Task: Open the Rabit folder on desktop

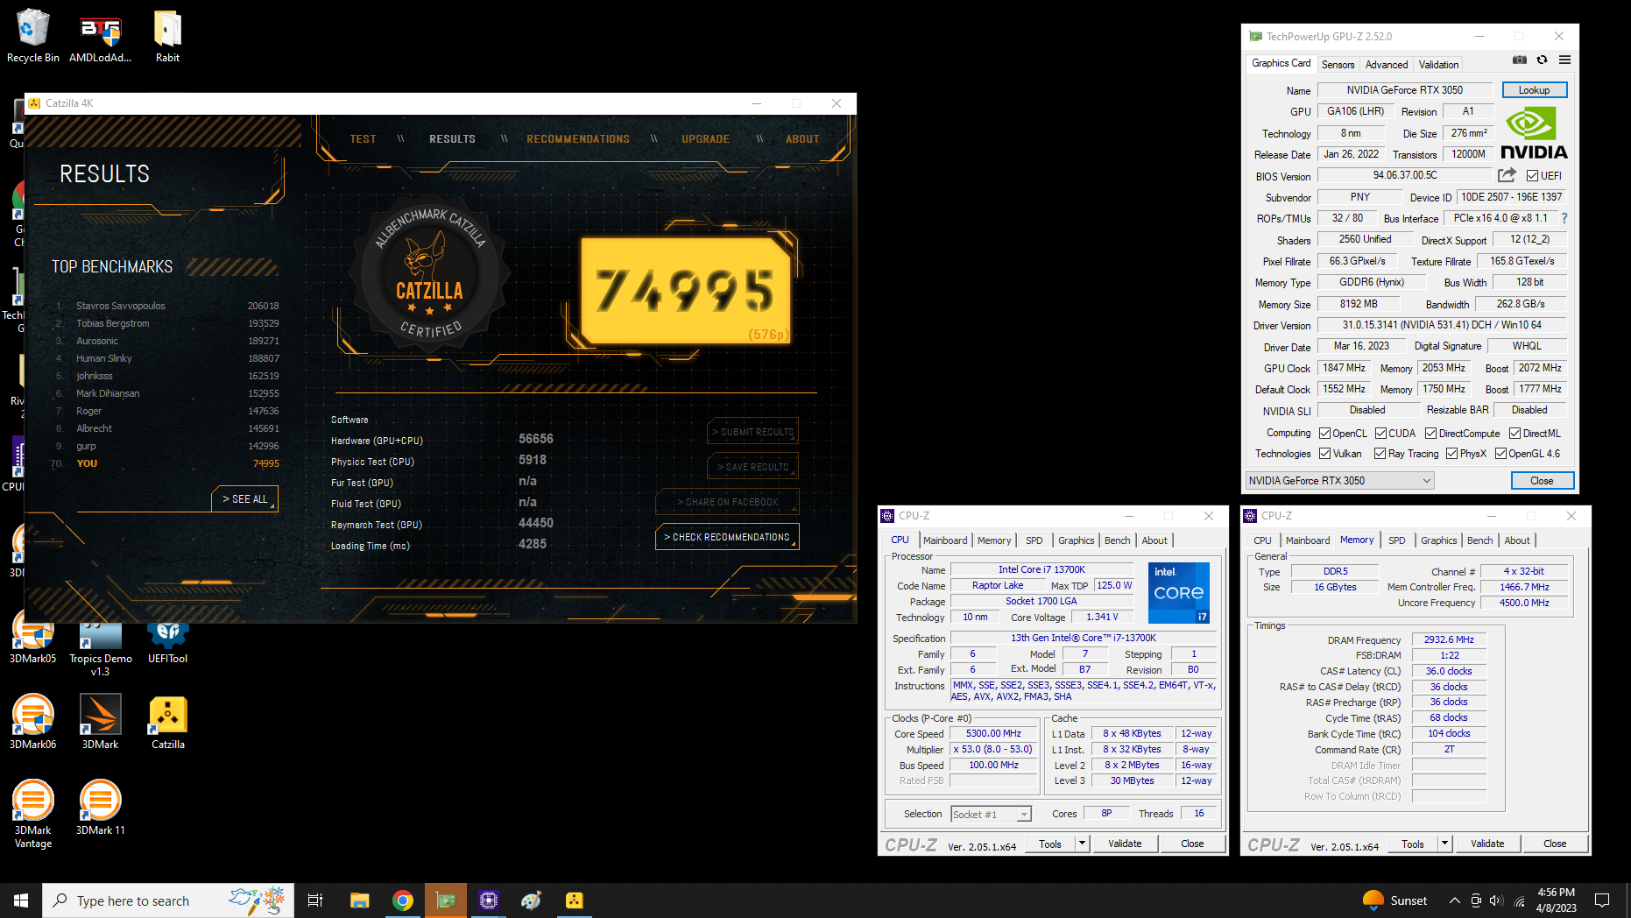Action: point(167,35)
